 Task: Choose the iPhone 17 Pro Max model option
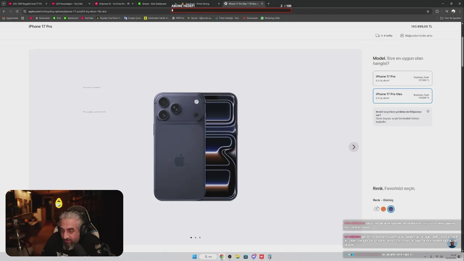click(402, 96)
